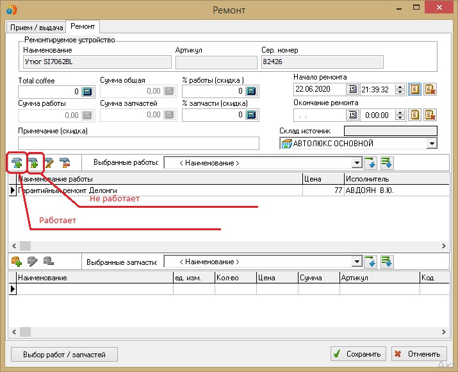The image size is (458, 372).
Task: Open calculator for % запчасти (скидка)
Action: click(x=251, y=115)
